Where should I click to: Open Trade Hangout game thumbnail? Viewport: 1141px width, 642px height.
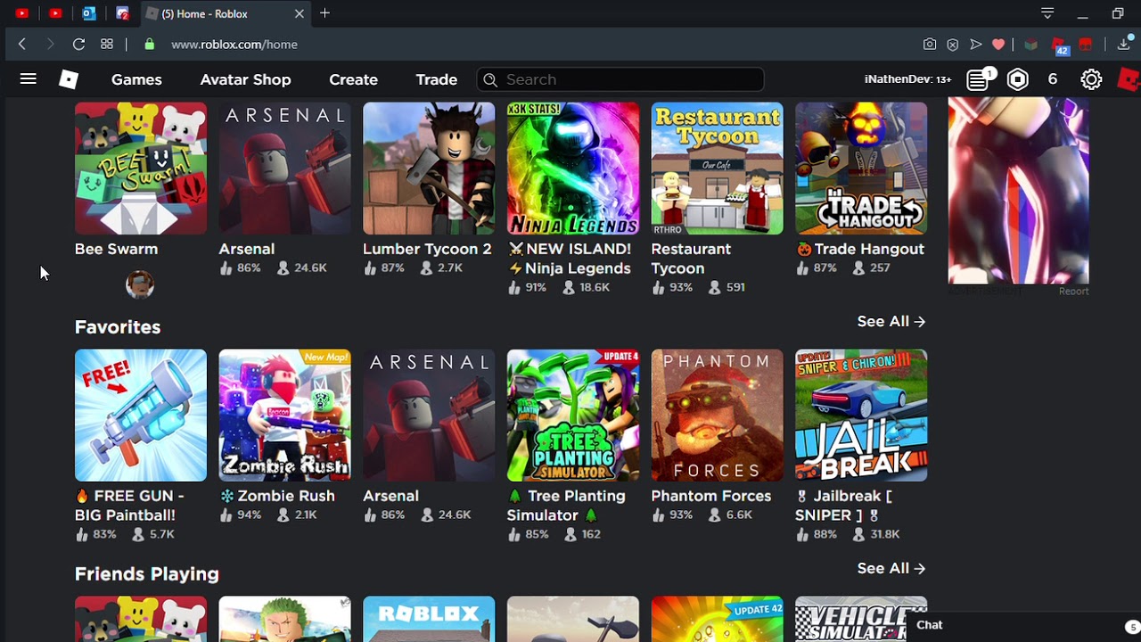[861, 169]
